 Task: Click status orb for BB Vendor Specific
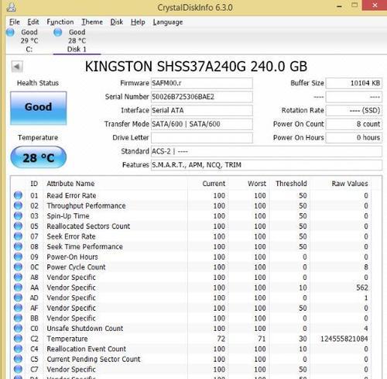coord(18,318)
